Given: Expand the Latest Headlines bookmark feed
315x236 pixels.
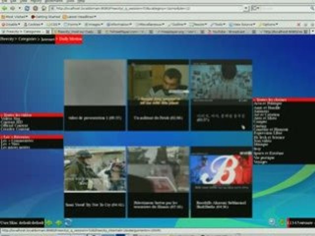Looking at the screenshot, I should click(x=79, y=17).
